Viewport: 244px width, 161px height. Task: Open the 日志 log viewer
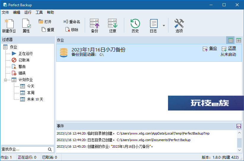153,26
